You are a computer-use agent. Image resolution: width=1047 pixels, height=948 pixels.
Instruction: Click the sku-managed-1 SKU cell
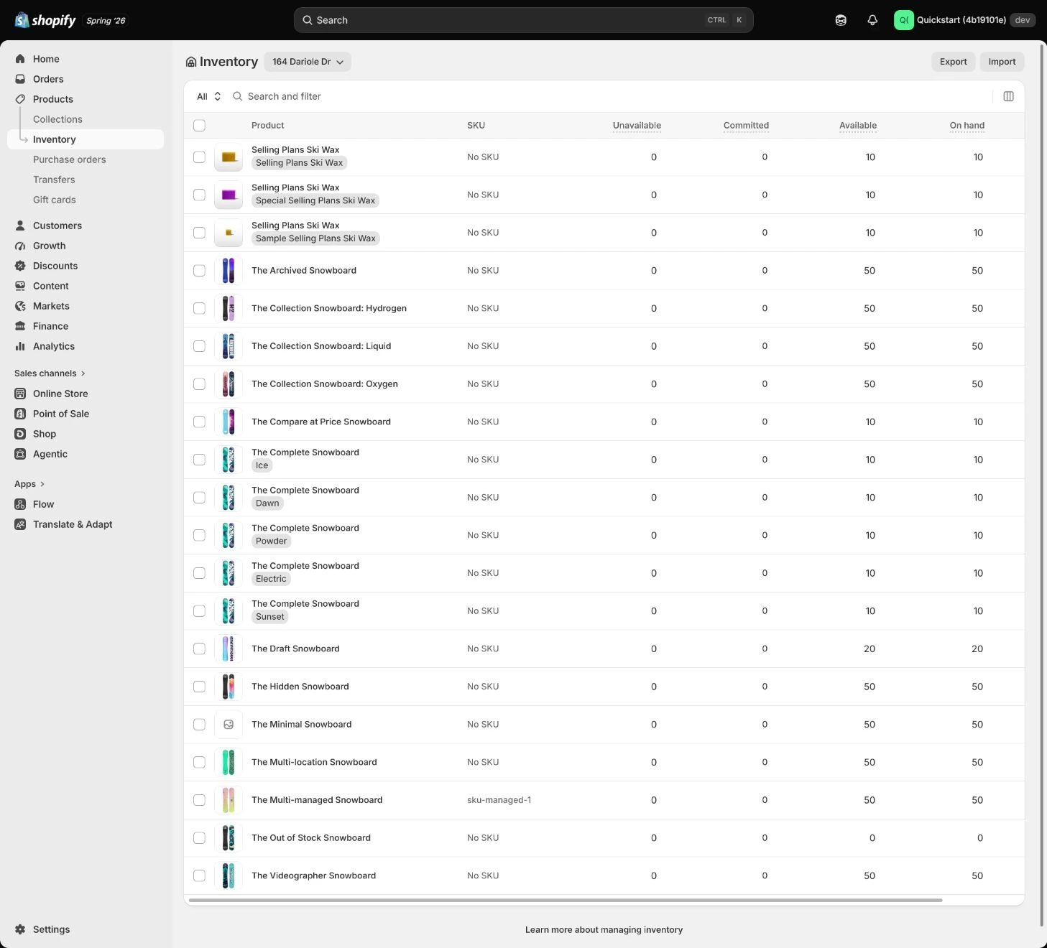499,800
